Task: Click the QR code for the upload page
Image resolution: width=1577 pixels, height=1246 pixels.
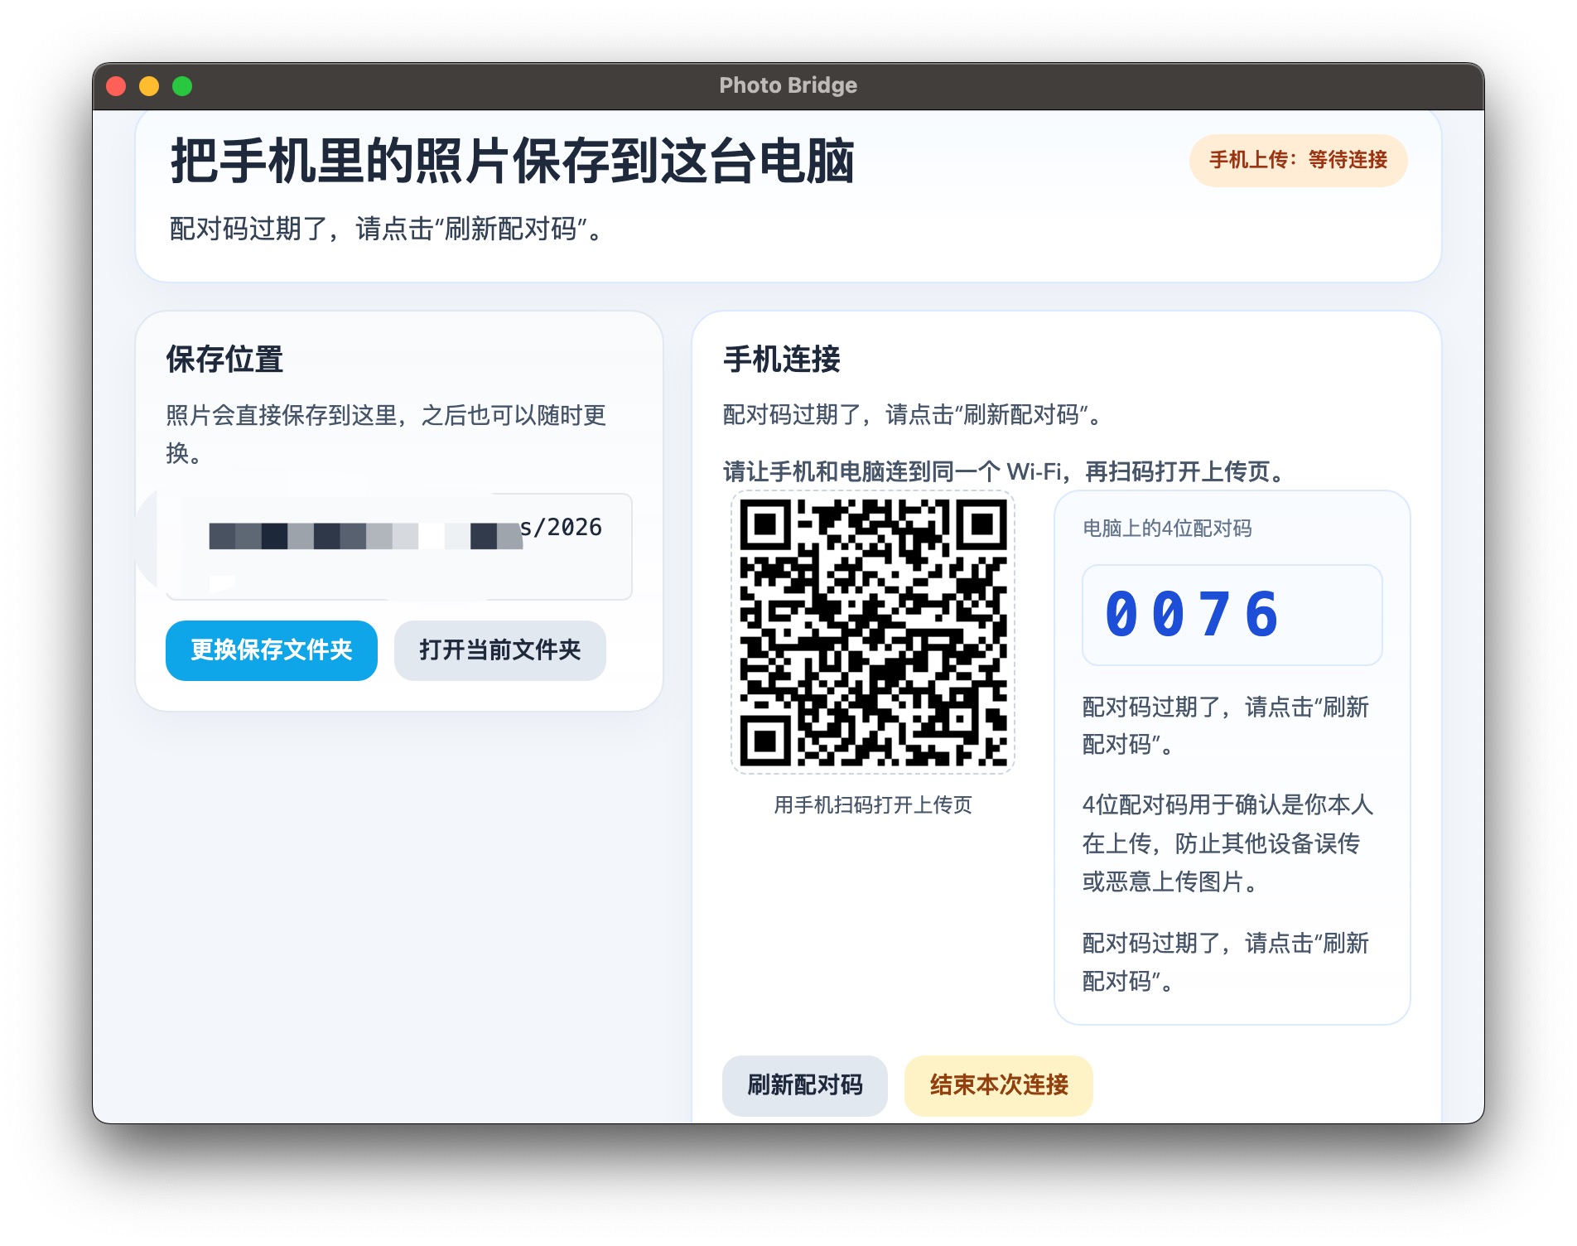Action: pyautogui.click(x=874, y=631)
